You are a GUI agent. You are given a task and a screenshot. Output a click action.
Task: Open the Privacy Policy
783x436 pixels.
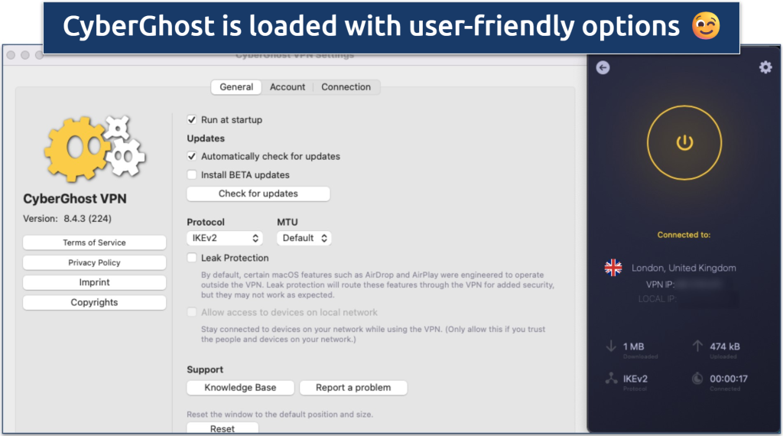tap(94, 262)
